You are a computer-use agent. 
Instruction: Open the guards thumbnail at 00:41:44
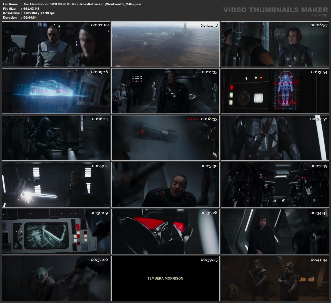point(275,279)
